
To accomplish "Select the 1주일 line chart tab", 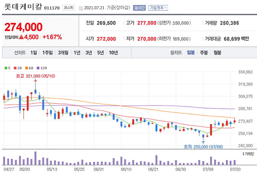I will [x=47, y=53].
